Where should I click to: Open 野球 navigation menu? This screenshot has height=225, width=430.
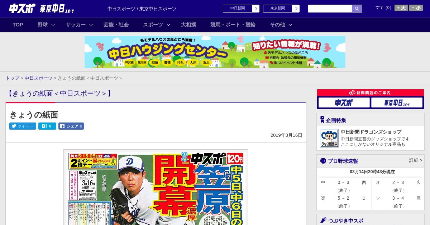[x=43, y=25]
